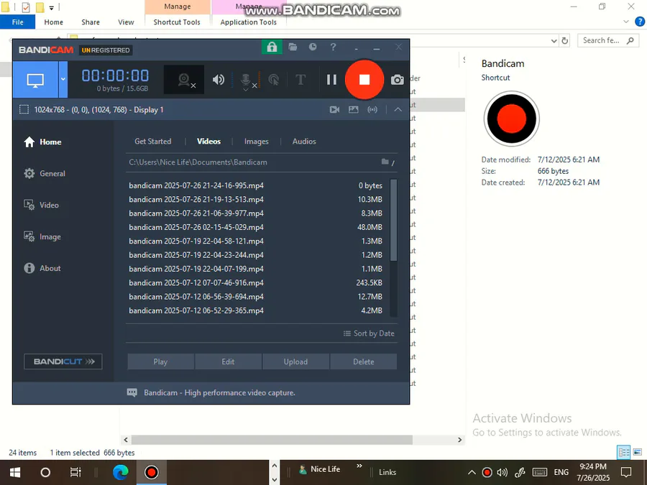Image resolution: width=647 pixels, height=485 pixels.
Task: Select the screen recording mode monitor icon
Action: click(x=35, y=80)
